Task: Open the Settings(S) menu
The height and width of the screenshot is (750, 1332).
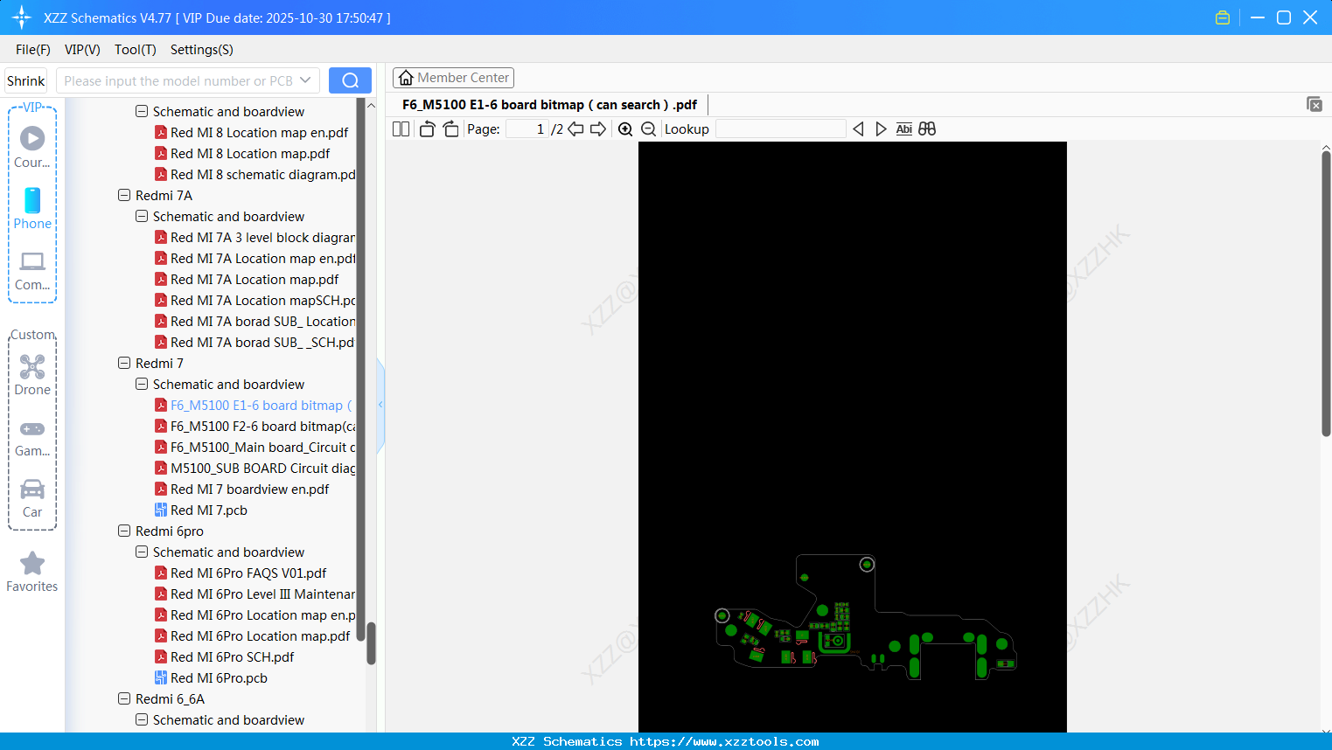Action: [x=202, y=49]
